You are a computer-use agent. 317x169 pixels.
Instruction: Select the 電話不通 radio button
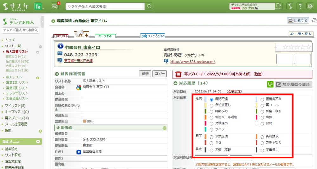(211, 100)
